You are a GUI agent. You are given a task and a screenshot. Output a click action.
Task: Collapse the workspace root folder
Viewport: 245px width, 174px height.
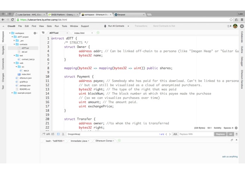tap(10, 33)
